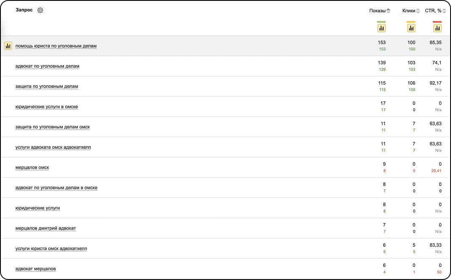Open the 'мерцалов омск' query link
451x280 pixels.
[32, 168]
